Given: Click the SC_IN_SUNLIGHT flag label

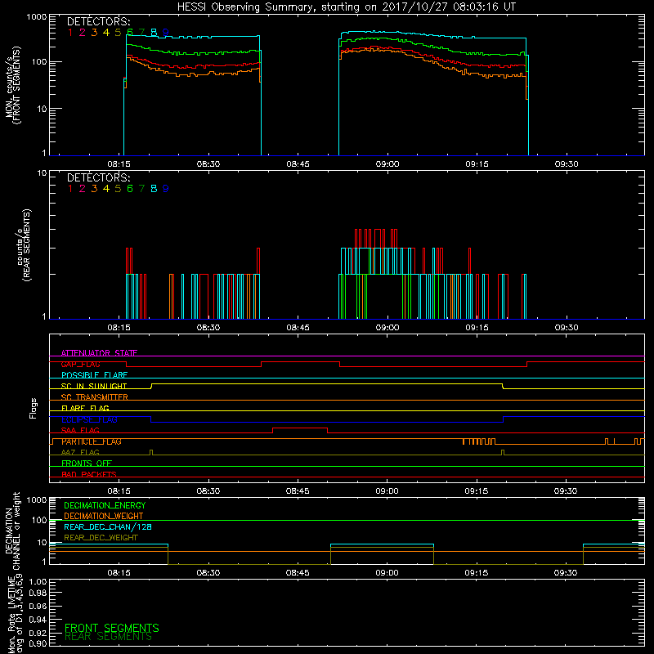Looking at the screenshot, I should (x=94, y=386).
